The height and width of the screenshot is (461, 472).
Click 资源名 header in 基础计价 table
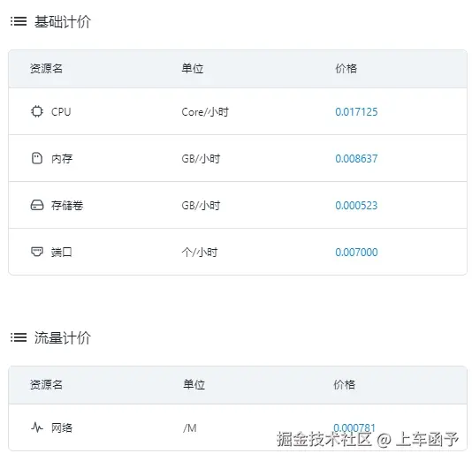pos(46,69)
